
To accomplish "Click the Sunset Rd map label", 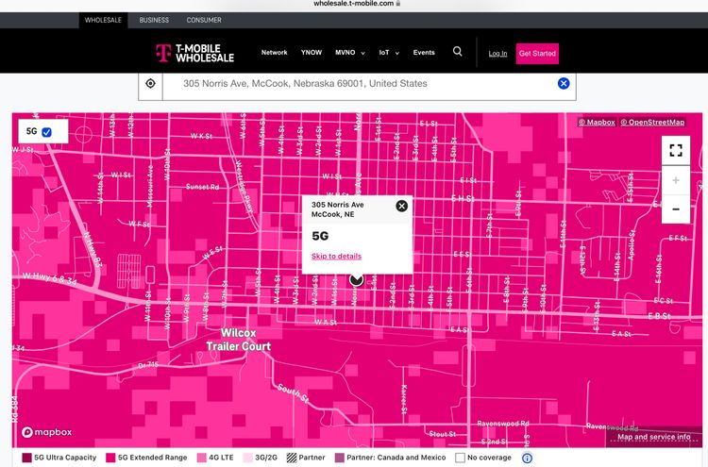I will click(202, 187).
